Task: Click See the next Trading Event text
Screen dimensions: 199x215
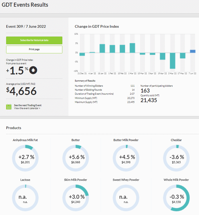Action: point(28,105)
